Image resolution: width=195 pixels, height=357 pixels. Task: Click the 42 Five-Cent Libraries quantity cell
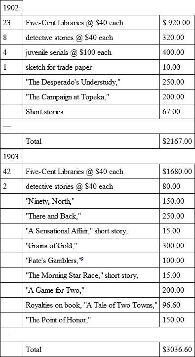tap(11, 171)
